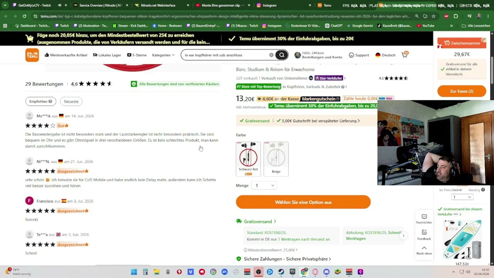This screenshot has width=494, height=278.
Task: Show next shipping option with right arrow
Action: coord(404,236)
